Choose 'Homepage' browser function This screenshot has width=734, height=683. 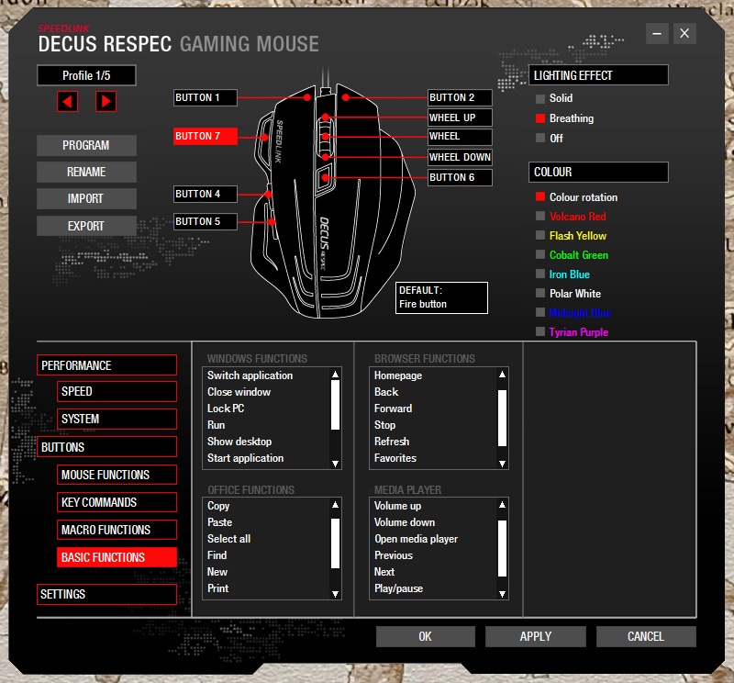coord(398,375)
